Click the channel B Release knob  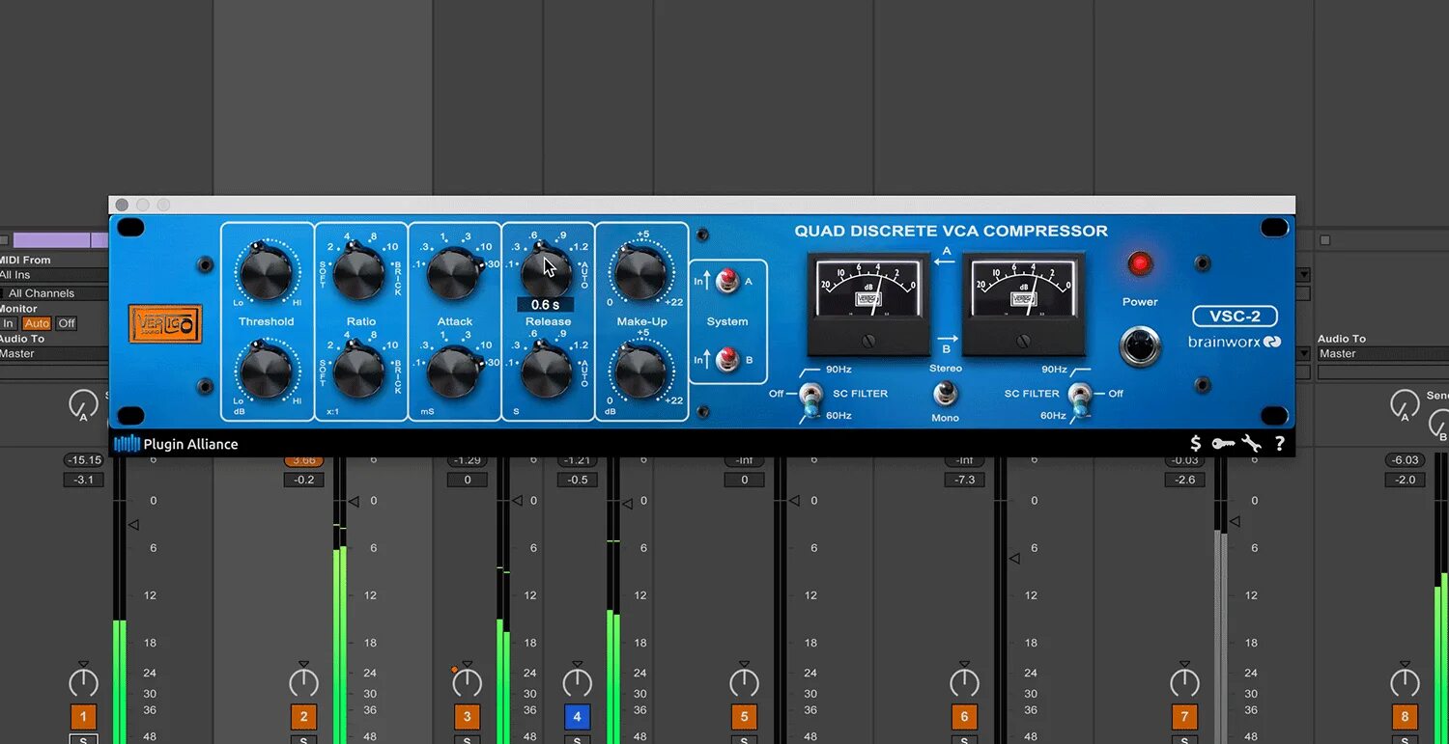coord(547,372)
